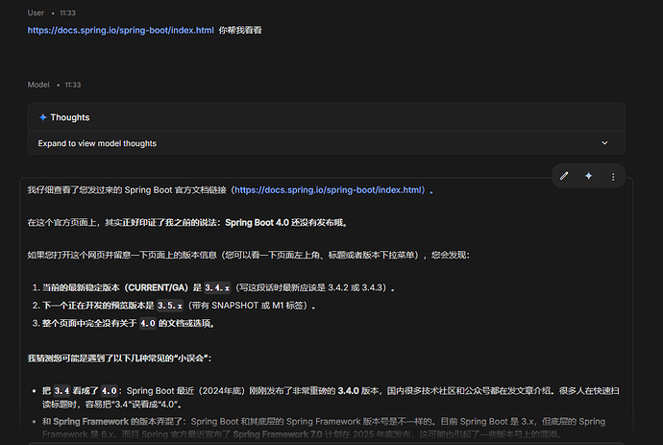663x445 pixels.
Task: Click the 'Thoughts' heading
Action: click(x=70, y=117)
